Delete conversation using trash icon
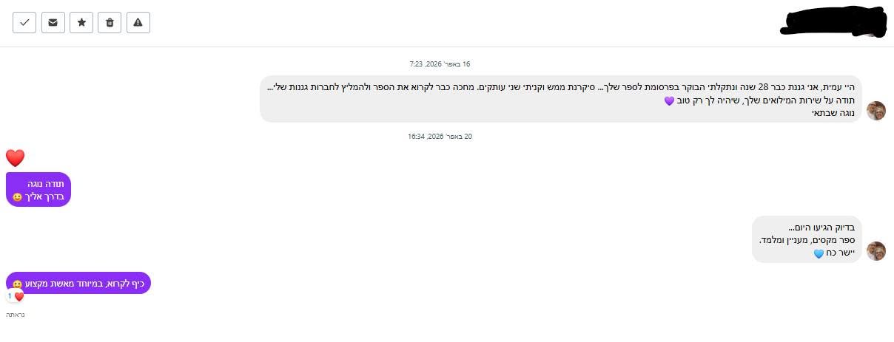This screenshot has width=894, height=342. click(x=110, y=22)
